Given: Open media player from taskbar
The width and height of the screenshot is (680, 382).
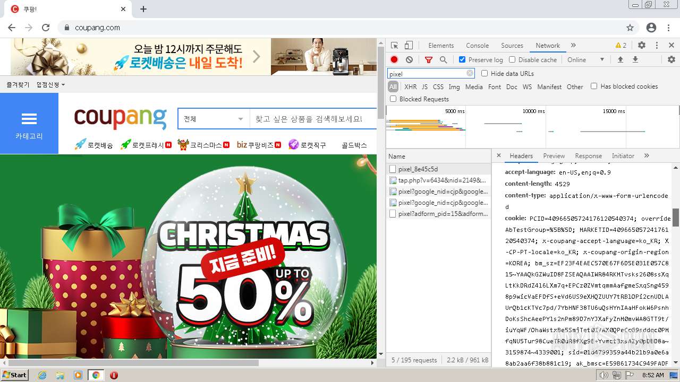Looking at the screenshot, I should tap(78, 375).
